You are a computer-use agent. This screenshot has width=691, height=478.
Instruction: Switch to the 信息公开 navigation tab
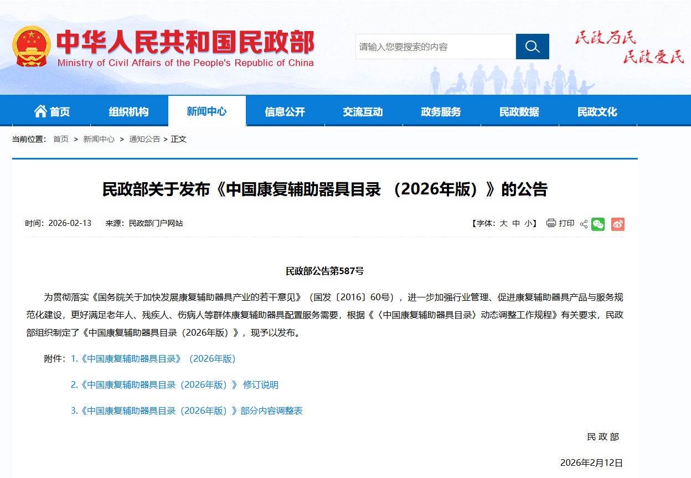(x=285, y=111)
